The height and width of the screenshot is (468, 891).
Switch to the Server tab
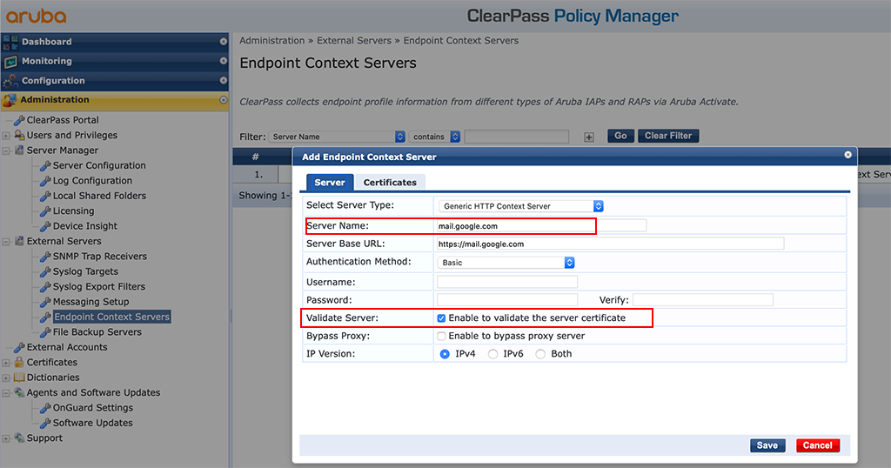[330, 183]
